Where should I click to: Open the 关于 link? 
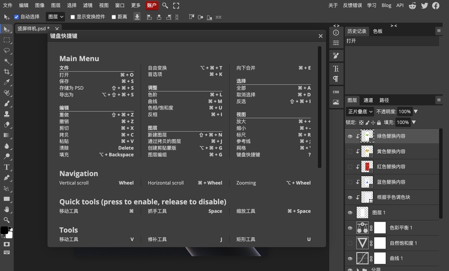point(333,5)
